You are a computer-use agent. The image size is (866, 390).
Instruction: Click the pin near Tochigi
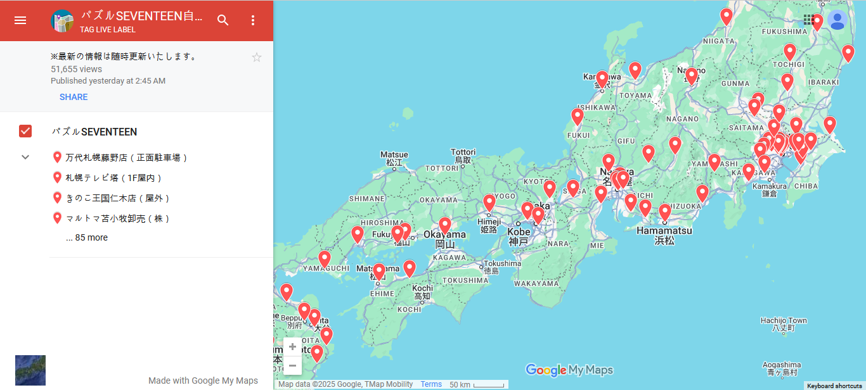tap(790, 53)
